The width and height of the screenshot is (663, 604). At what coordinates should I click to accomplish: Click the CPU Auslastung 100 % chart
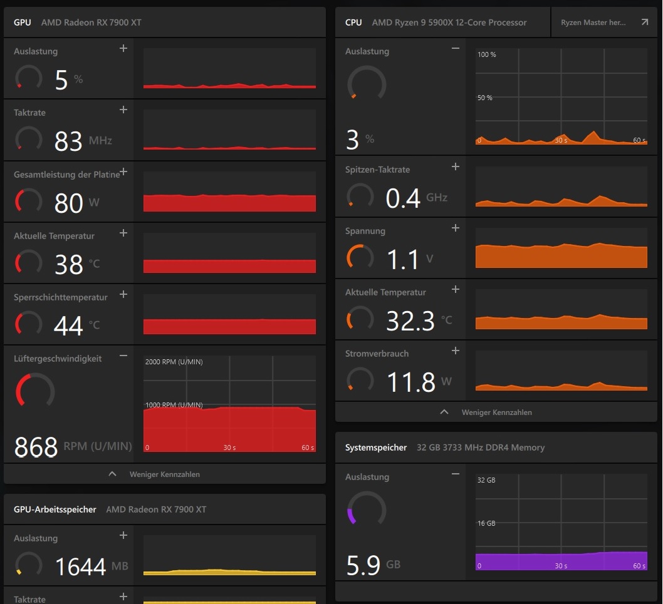[x=561, y=96]
